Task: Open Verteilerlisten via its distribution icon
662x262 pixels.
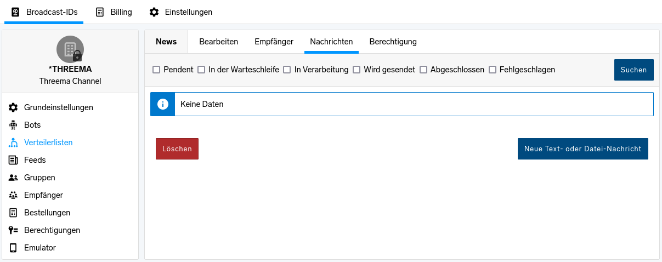Action: (13, 143)
